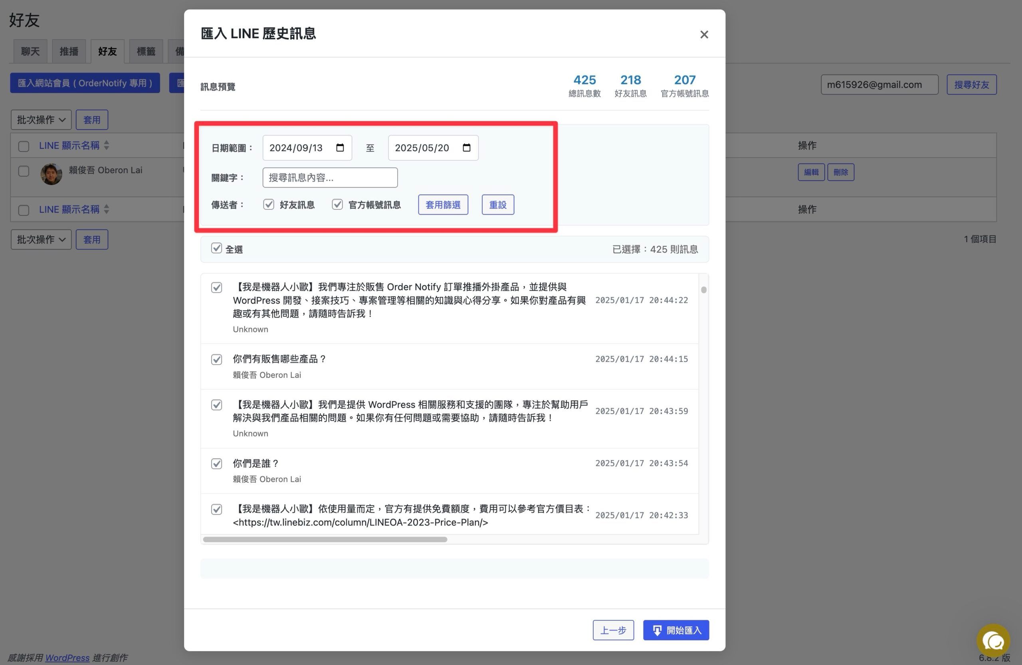Screen dimensions: 1022x665
Task: Click the chat bubble widget icon
Action: (993, 641)
